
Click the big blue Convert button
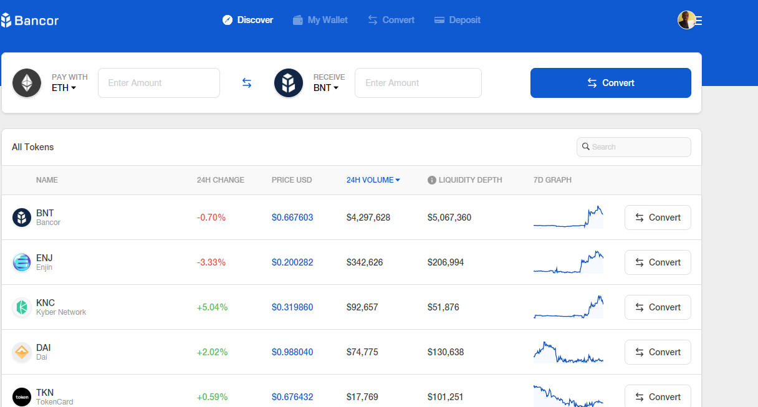tap(611, 83)
